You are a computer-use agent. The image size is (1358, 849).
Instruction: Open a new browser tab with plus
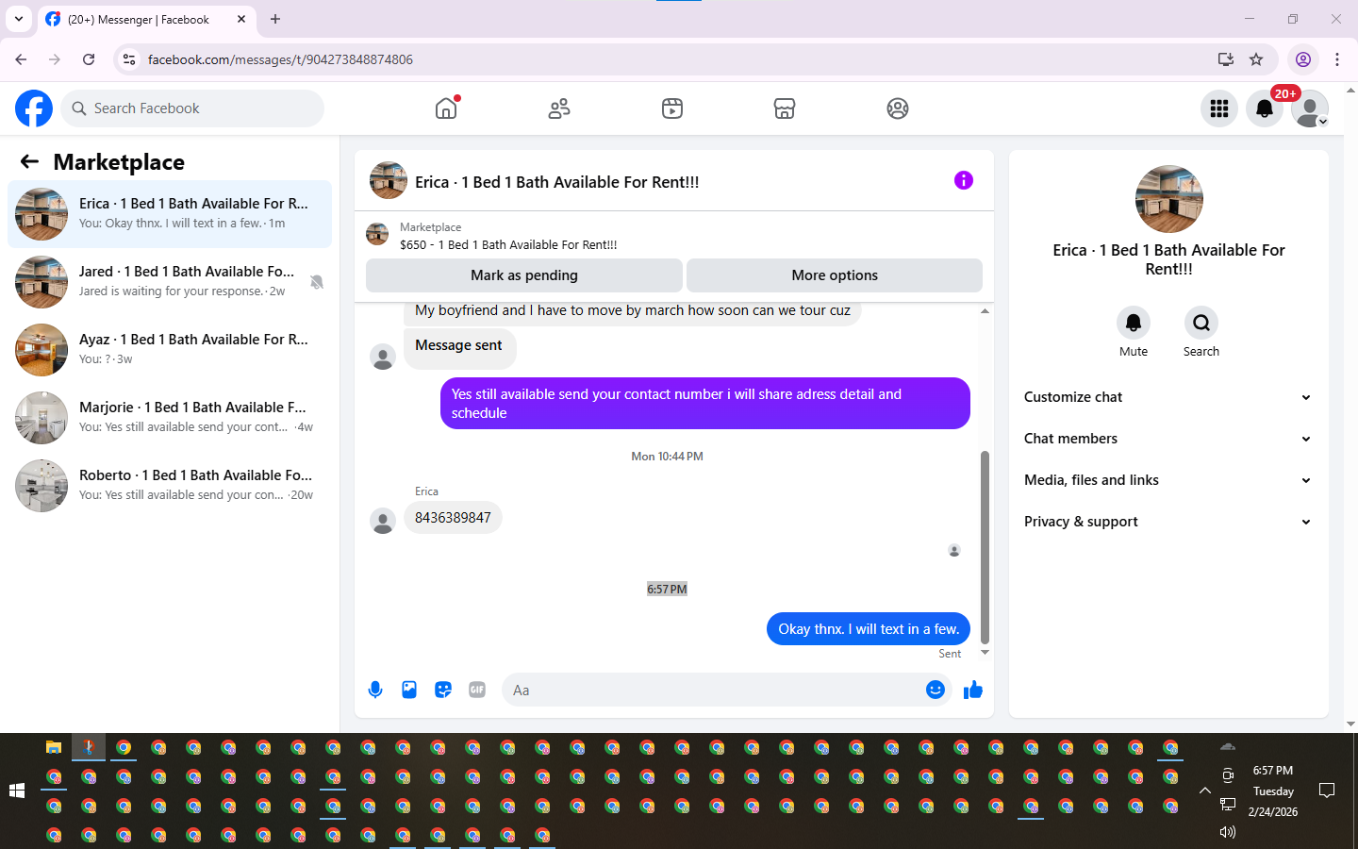point(275,19)
